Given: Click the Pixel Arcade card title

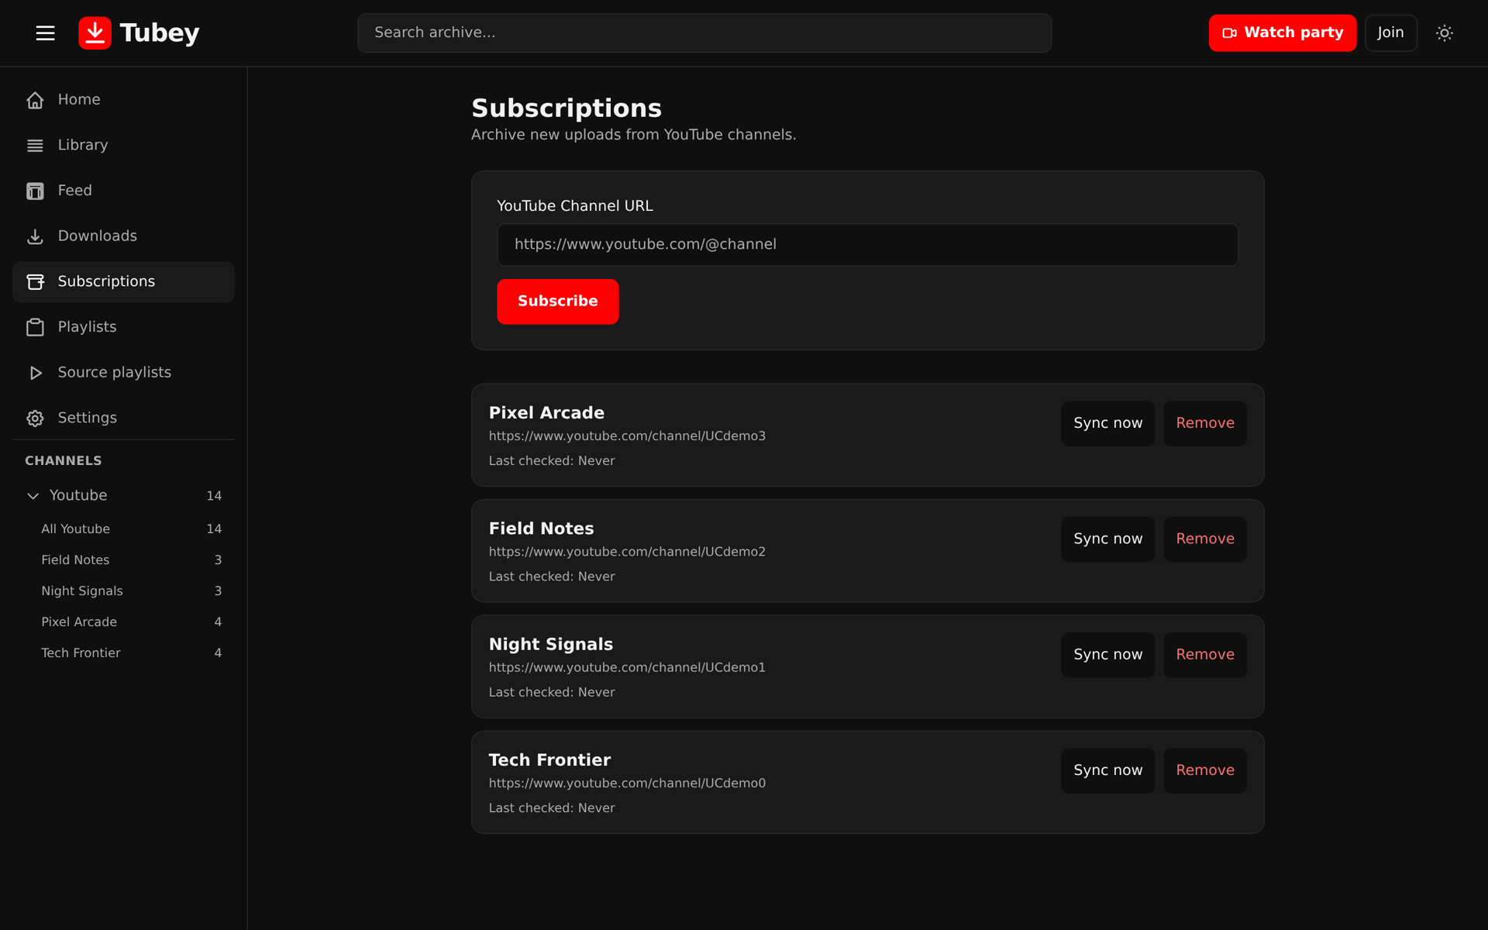Looking at the screenshot, I should pos(546,413).
